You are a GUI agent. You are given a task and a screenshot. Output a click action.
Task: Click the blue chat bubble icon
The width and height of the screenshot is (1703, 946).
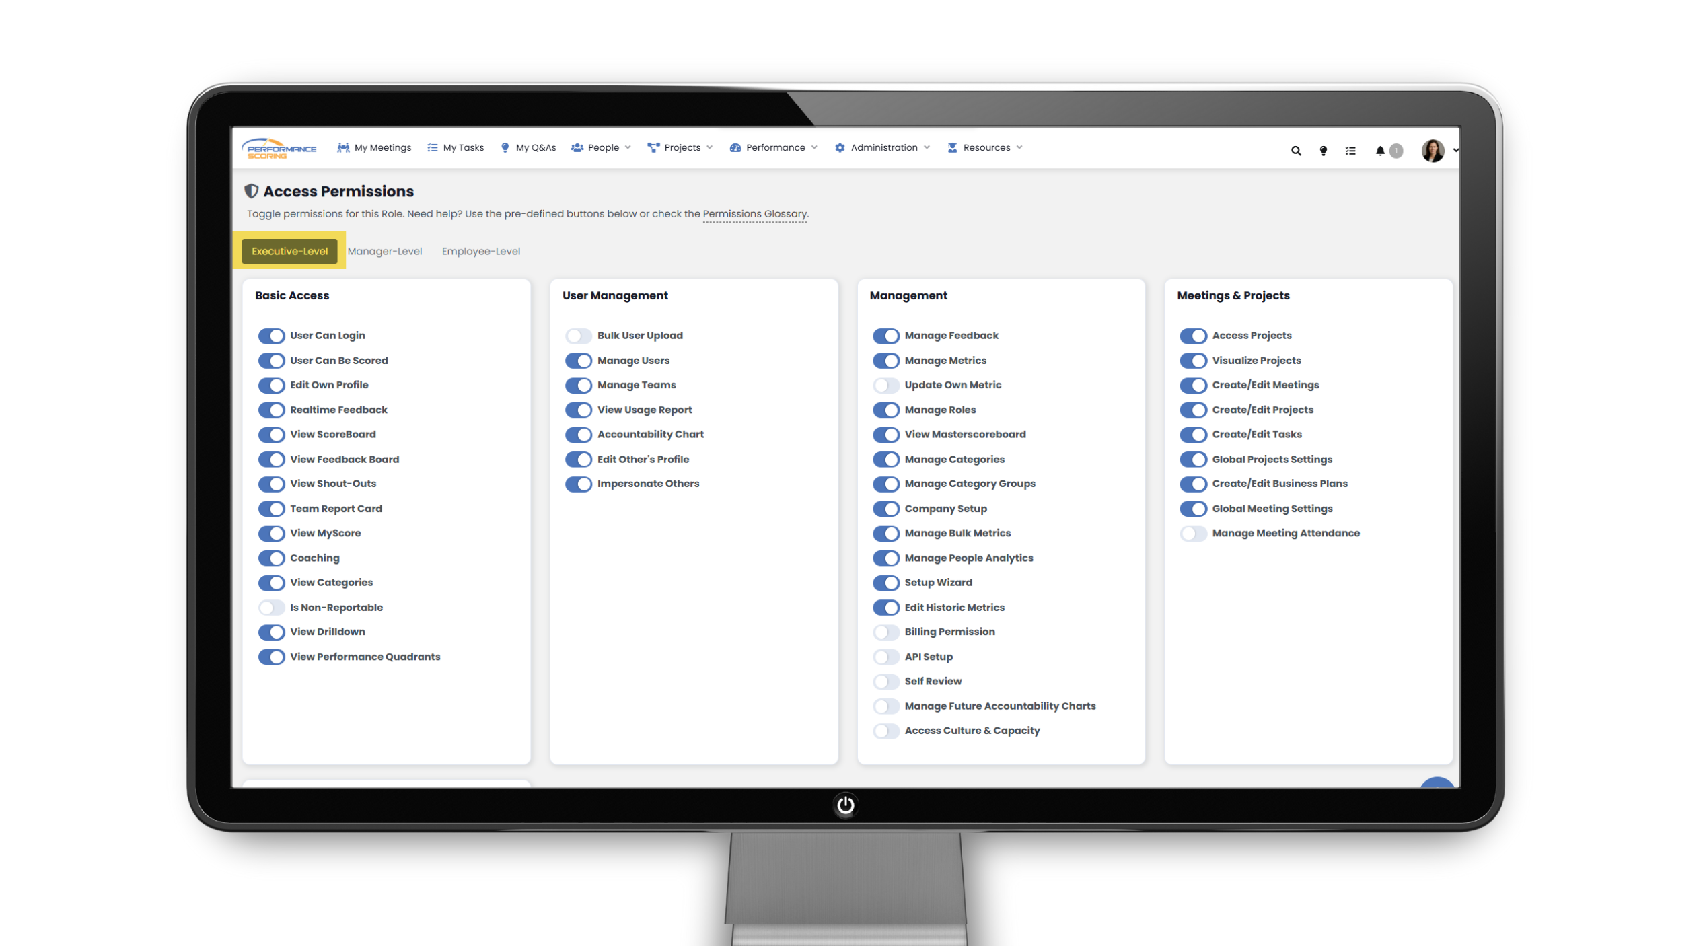(x=1436, y=783)
